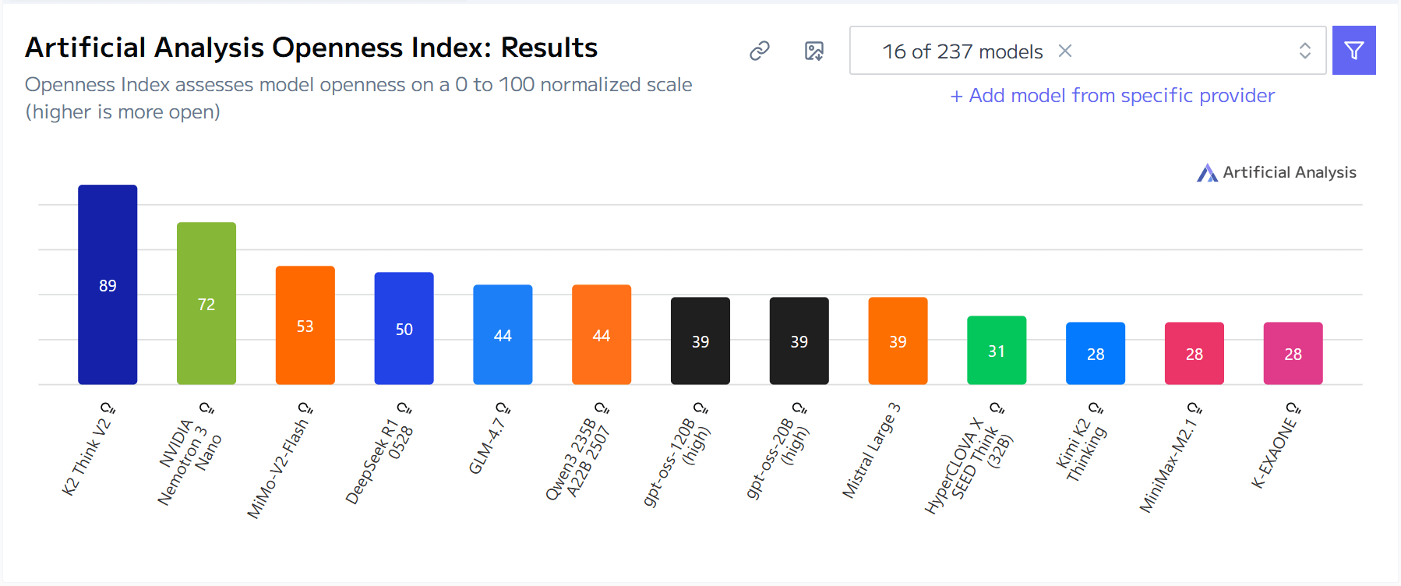Click the copy chart link icon
The height and width of the screenshot is (586, 1401).
759,50
